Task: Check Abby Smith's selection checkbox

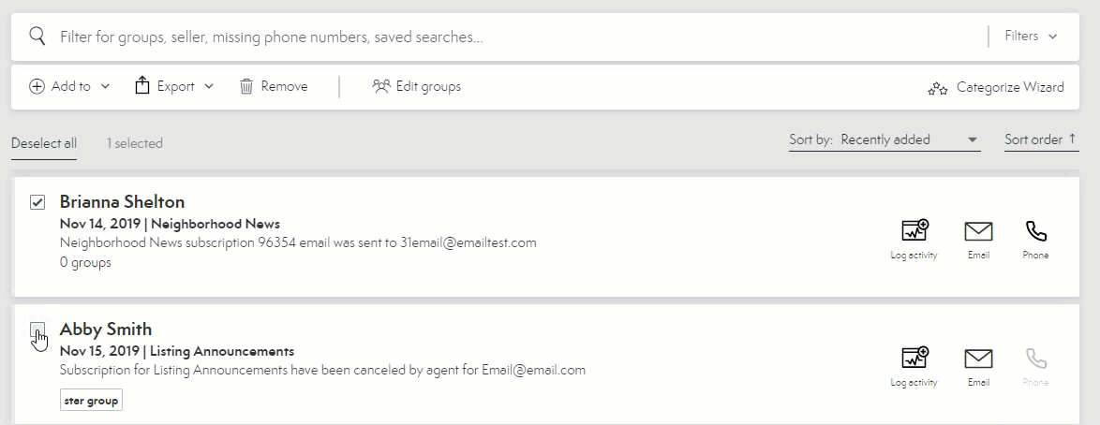Action: coord(37,330)
